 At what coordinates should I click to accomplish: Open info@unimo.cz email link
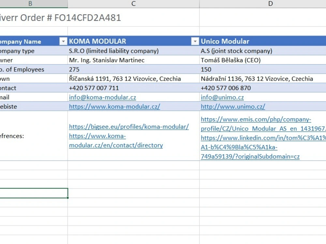[222, 97]
